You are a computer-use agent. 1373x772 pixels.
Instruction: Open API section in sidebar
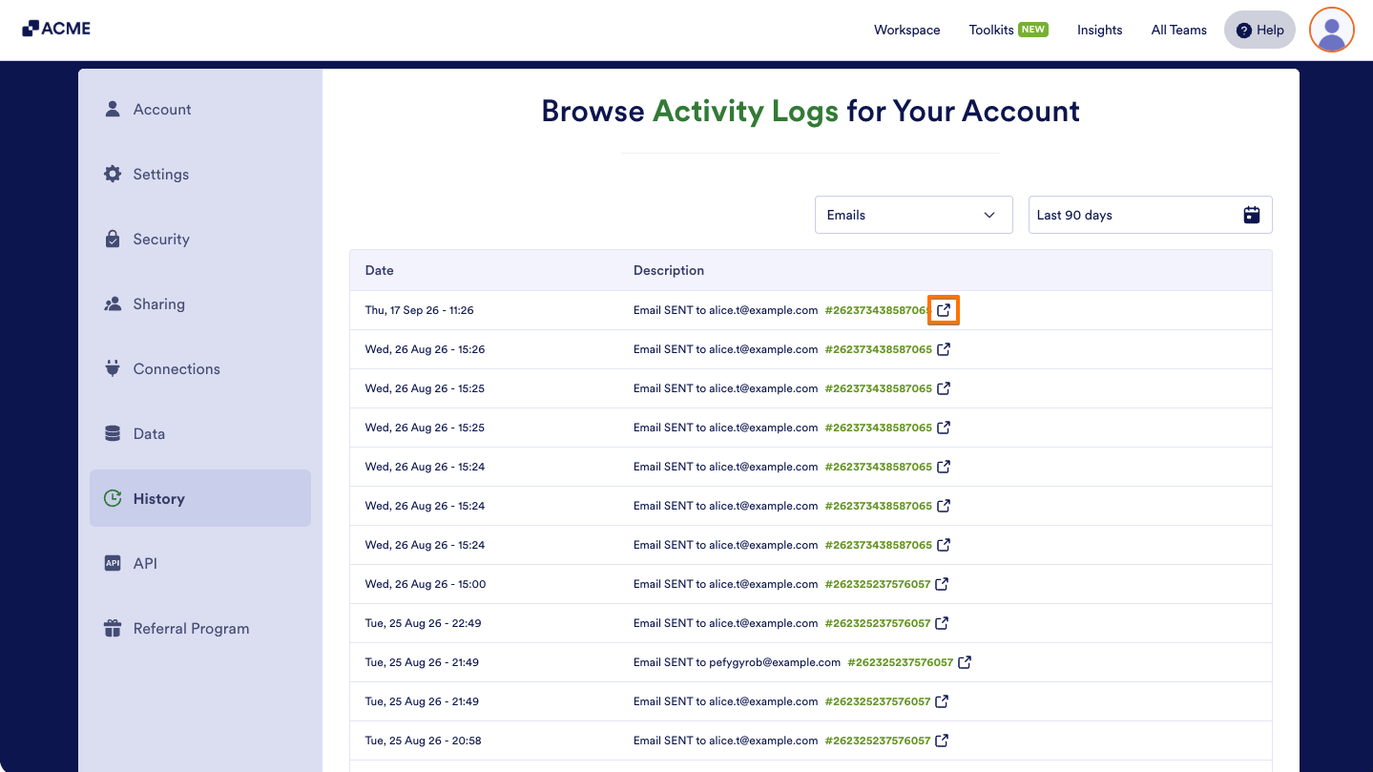[x=200, y=564]
